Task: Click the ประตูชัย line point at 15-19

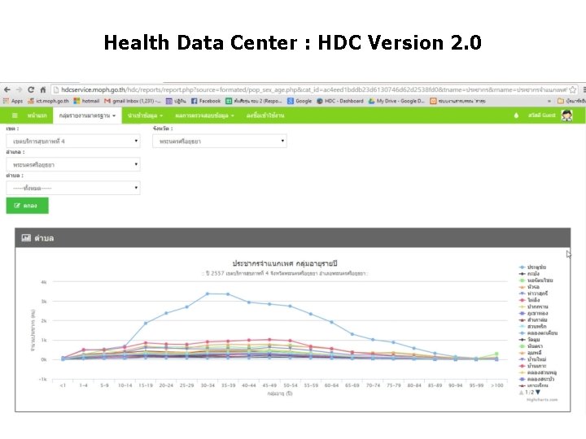Action: (x=146, y=323)
